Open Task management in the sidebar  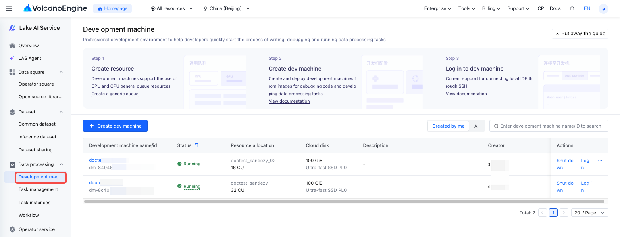click(x=38, y=189)
